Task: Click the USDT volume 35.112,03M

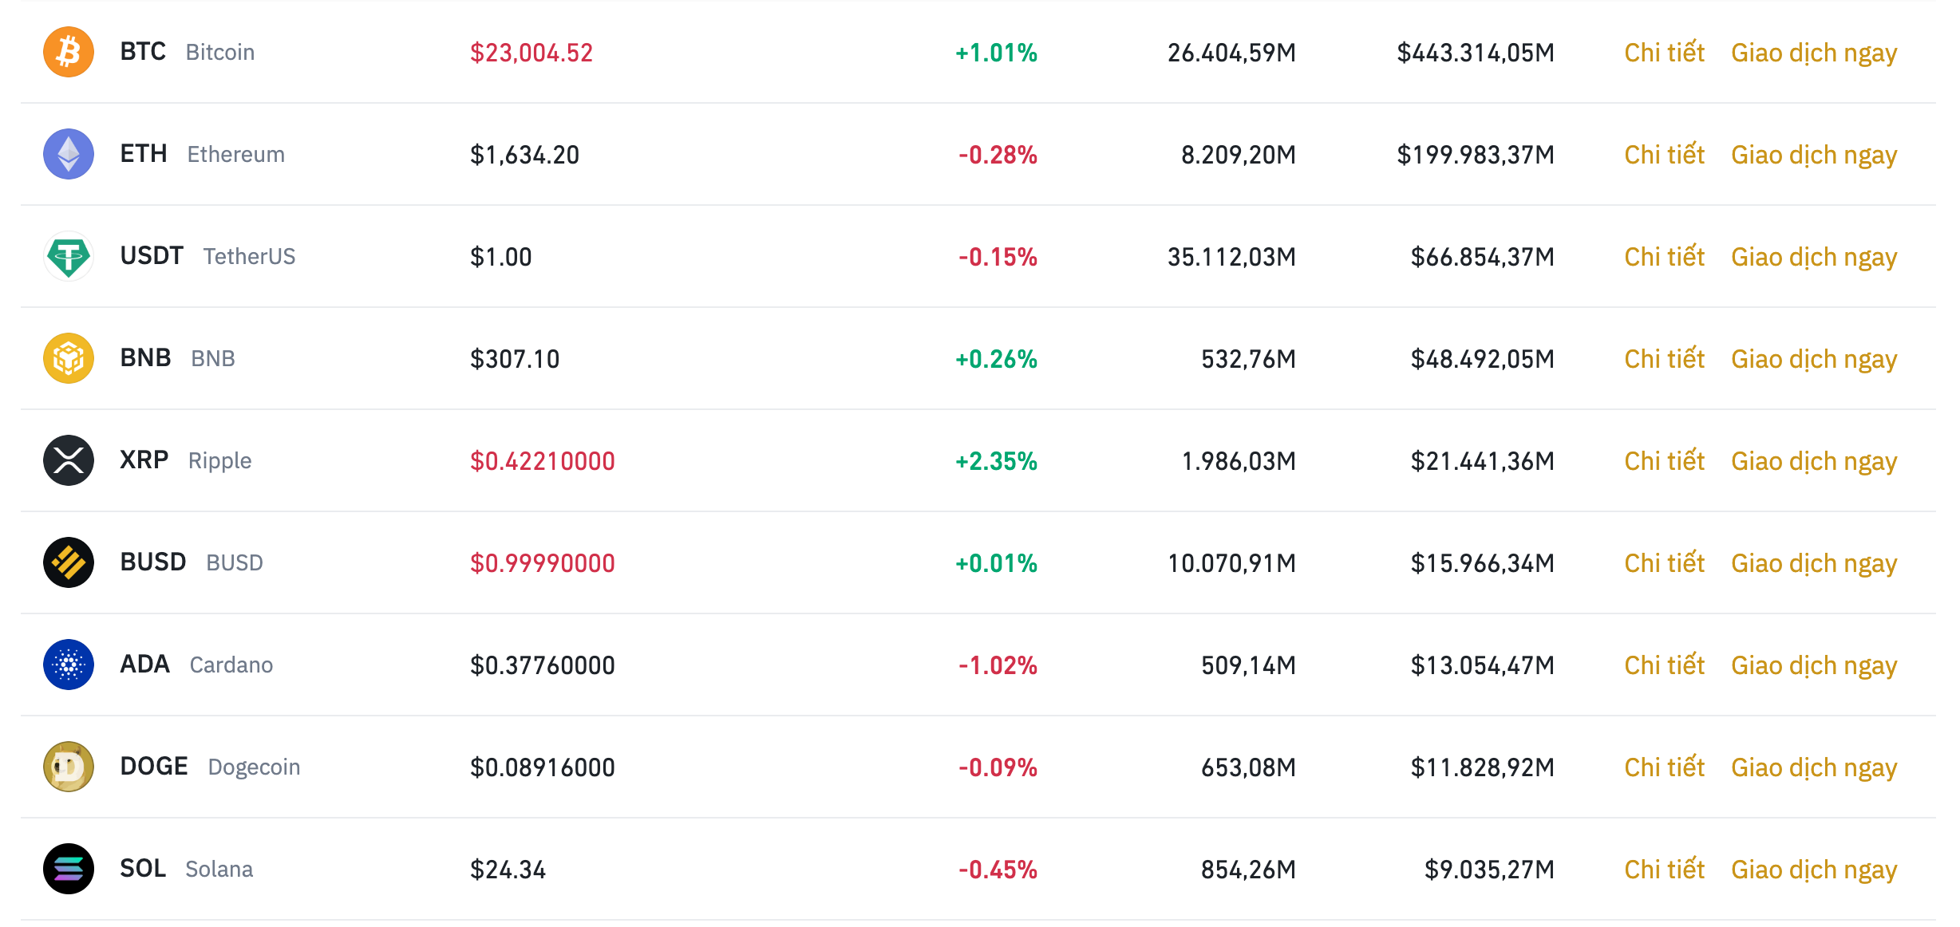Action: click(x=1231, y=257)
